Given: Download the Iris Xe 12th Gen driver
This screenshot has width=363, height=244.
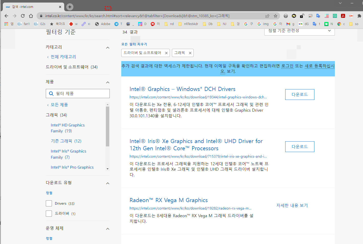Looking at the screenshot, I should (x=300, y=147).
